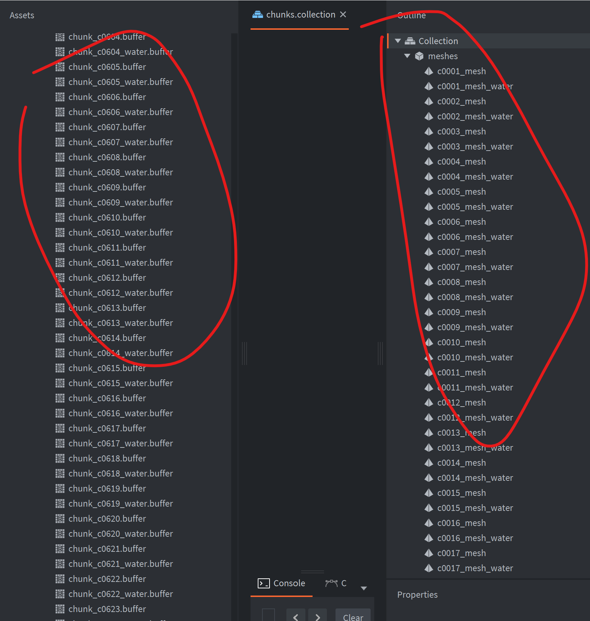Screen dimensions: 590x621
Task: Collapse the meshes node in Outline
Action: (407, 56)
